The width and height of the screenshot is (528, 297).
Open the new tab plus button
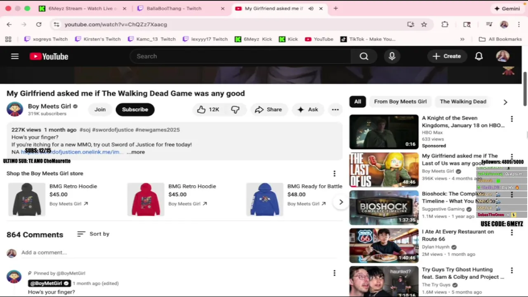click(x=335, y=8)
